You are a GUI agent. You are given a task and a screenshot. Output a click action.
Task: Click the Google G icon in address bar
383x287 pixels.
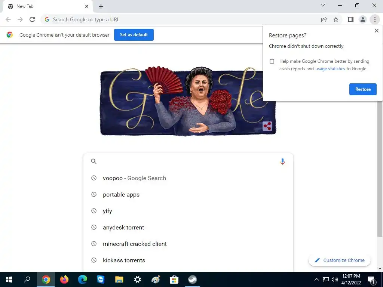[x=47, y=19]
